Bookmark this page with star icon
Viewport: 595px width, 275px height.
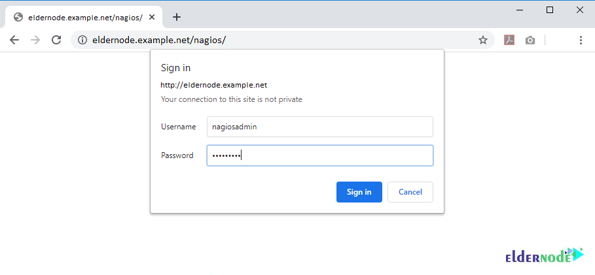482,40
